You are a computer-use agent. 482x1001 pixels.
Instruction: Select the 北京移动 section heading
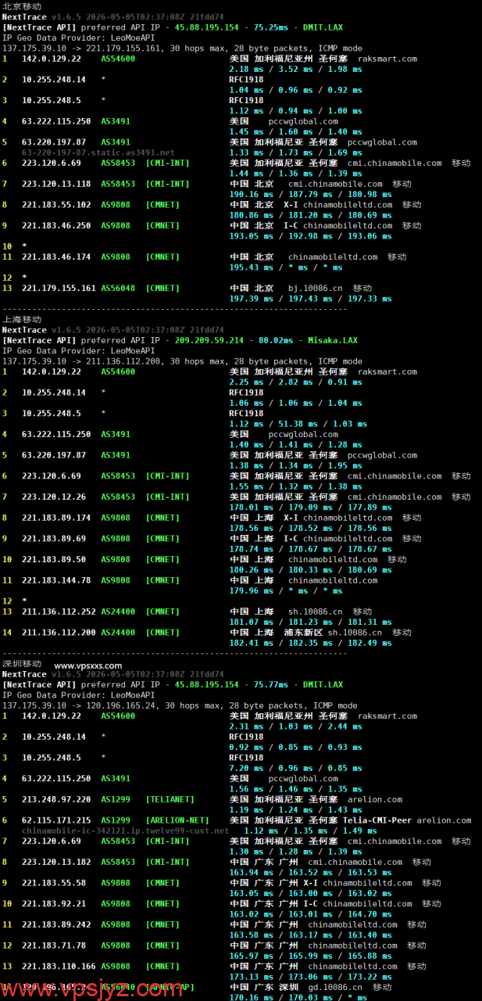22,6
